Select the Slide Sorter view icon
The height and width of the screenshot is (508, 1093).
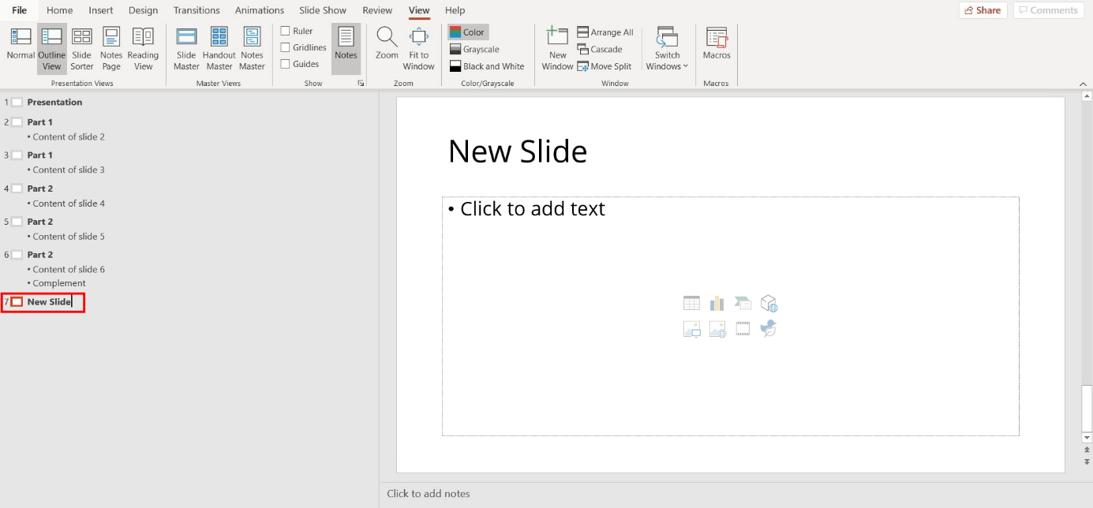click(x=81, y=47)
